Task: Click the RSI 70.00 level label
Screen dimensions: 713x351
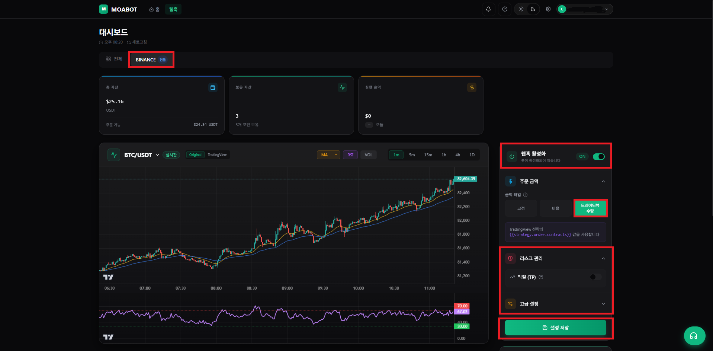Action: (x=462, y=306)
